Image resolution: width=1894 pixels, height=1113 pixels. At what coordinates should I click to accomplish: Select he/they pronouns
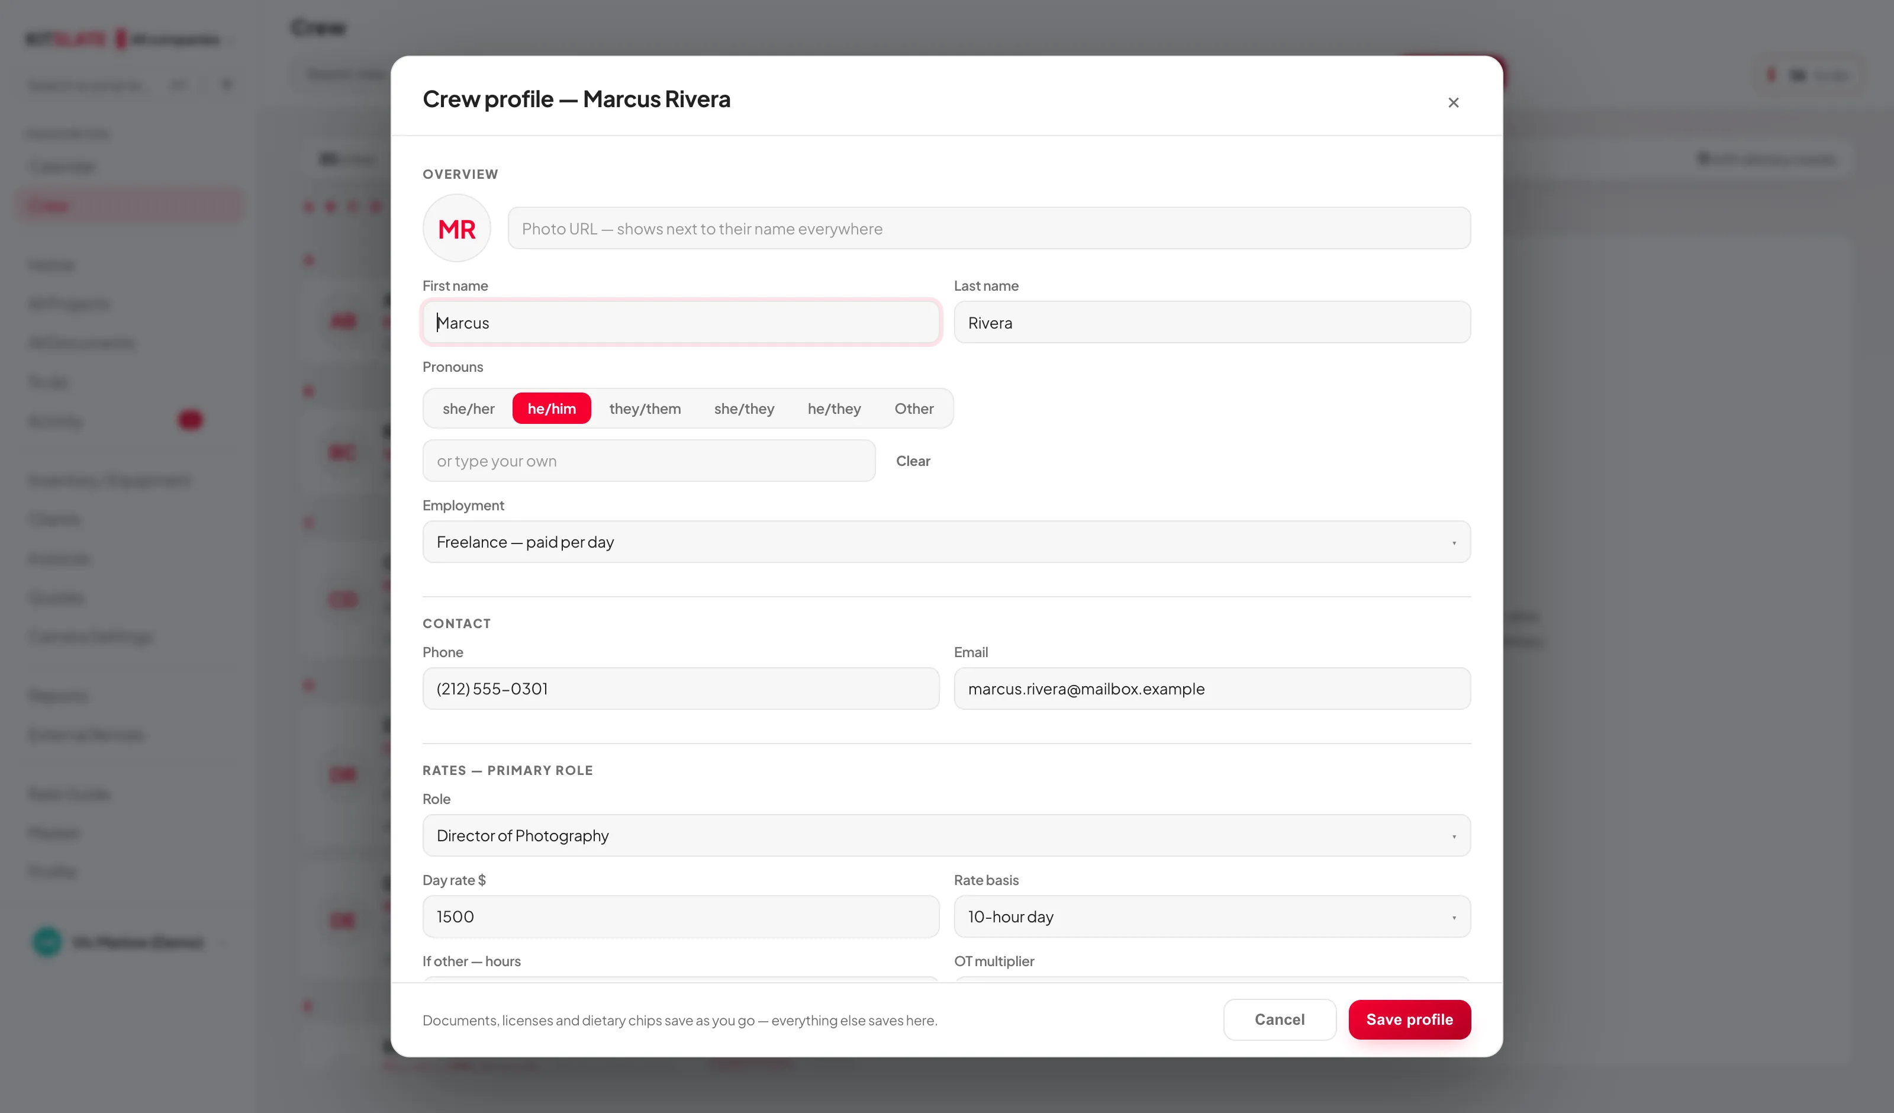pos(835,408)
